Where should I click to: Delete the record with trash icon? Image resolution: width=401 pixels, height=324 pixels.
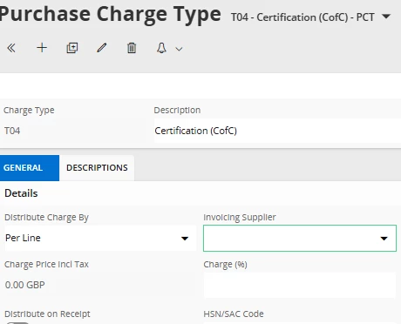pyautogui.click(x=132, y=48)
